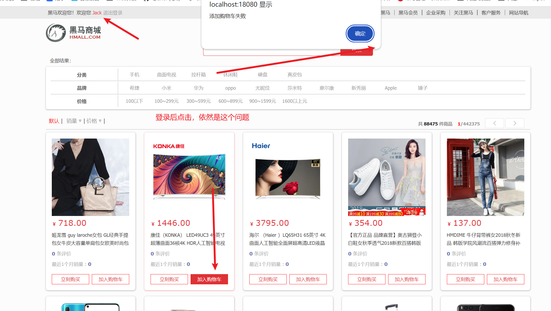
Task: Sort results by 价格 dropdown
Action: [x=94, y=121]
